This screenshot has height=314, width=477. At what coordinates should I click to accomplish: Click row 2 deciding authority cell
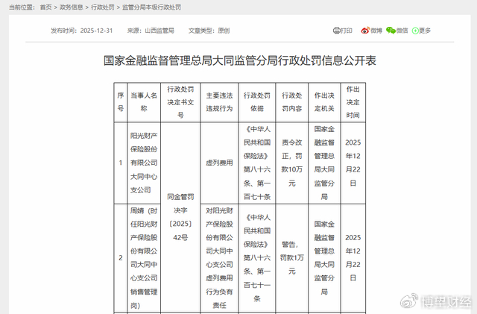pos(324,258)
